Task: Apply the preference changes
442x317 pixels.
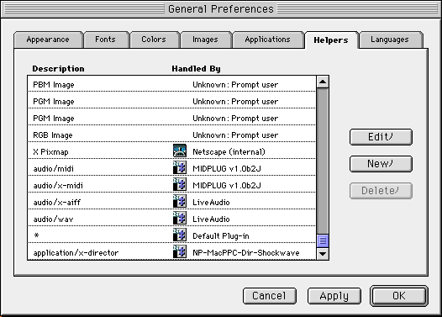Action: [x=334, y=296]
